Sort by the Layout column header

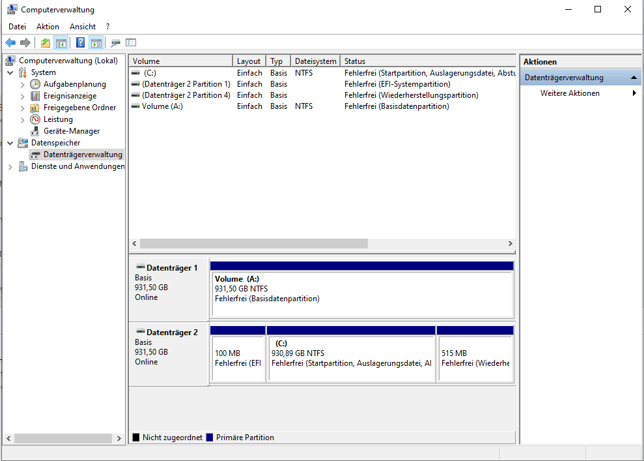(x=249, y=61)
